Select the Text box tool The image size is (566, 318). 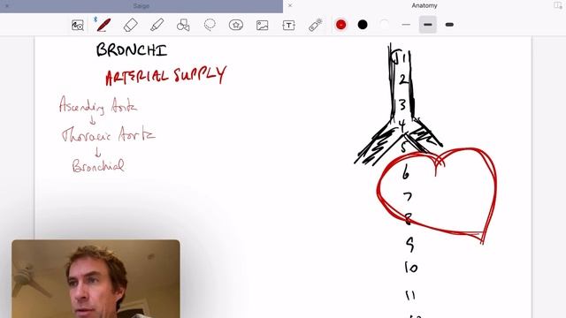(288, 26)
